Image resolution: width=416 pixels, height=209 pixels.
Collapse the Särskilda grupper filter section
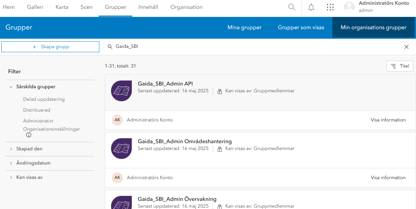pyautogui.click(x=11, y=87)
